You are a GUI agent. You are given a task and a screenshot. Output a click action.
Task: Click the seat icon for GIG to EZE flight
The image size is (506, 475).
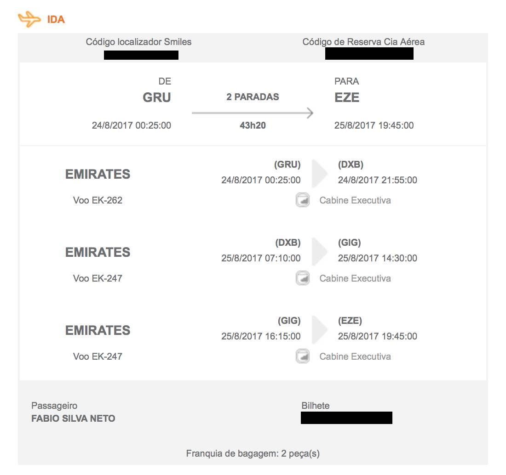click(303, 356)
